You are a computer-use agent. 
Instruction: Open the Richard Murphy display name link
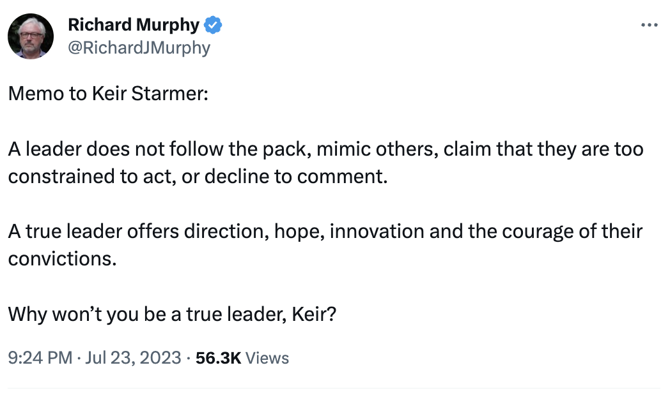pyautogui.click(x=134, y=25)
